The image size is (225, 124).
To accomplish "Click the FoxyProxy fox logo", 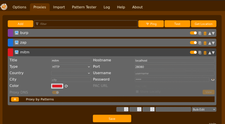I will coord(4,7).
